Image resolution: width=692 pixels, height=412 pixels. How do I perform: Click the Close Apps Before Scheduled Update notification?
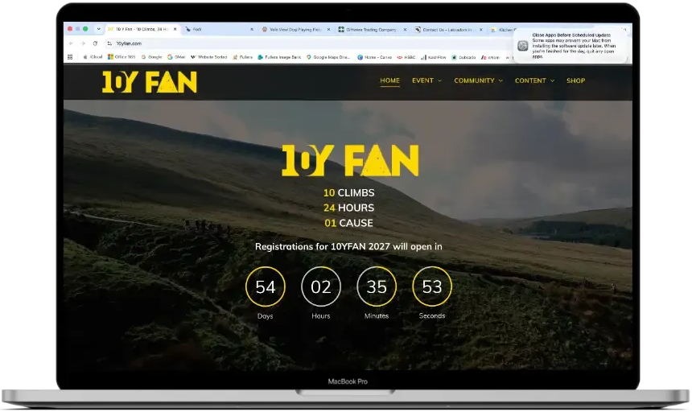click(572, 46)
